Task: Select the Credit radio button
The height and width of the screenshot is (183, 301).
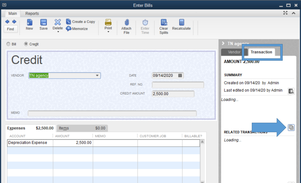Action: 26,44
